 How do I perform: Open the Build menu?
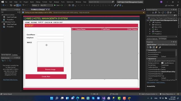(x=32, y=2)
